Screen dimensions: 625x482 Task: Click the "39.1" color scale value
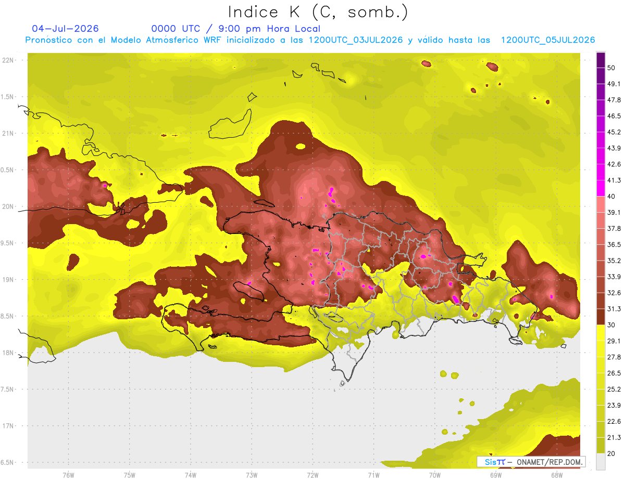614,212
